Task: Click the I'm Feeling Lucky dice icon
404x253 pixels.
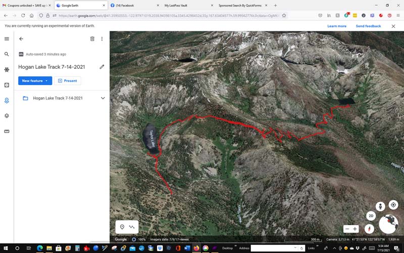Action: point(7,85)
